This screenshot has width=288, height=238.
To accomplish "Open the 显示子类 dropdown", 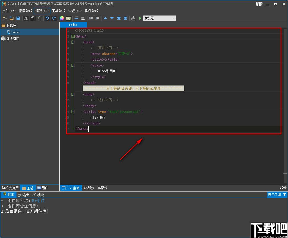I will (277, 195).
